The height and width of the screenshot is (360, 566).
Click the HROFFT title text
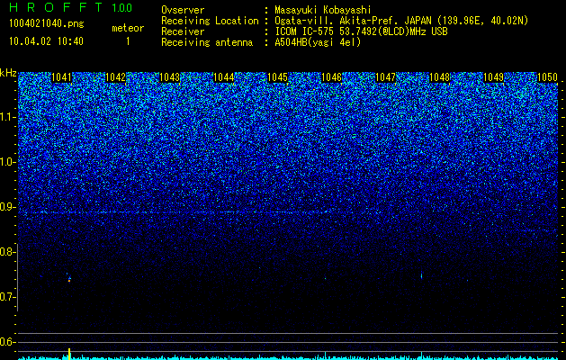pyautogui.click(x=56, y=7)
